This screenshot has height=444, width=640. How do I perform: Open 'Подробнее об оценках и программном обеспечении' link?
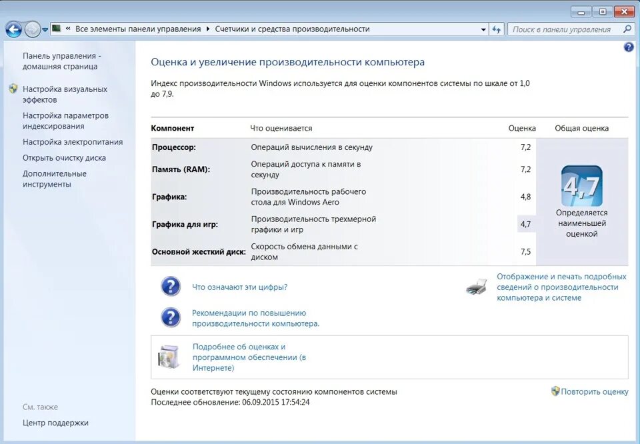click(x=249, y=357)
